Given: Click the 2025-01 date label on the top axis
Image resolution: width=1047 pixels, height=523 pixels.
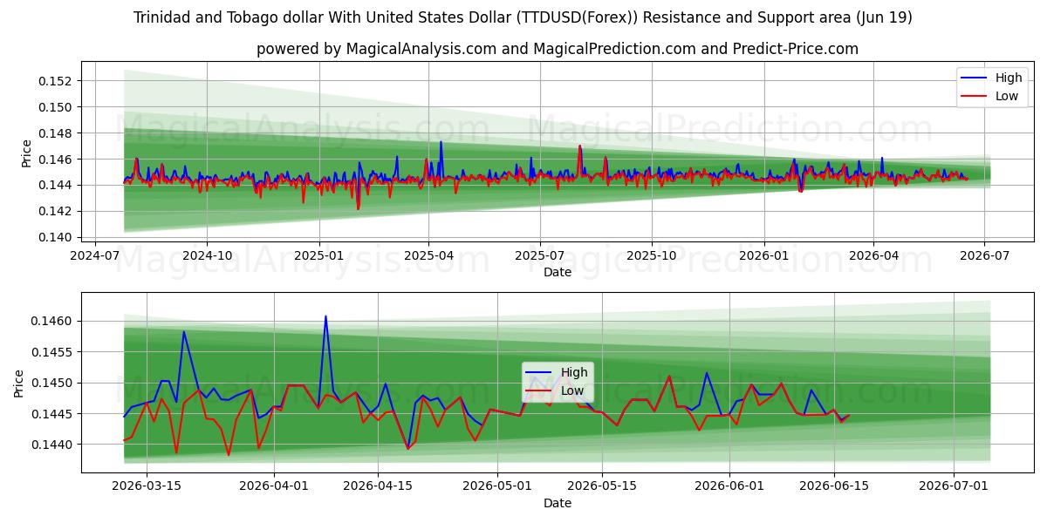Looking at the screenshot, I should tap(318, 256).
